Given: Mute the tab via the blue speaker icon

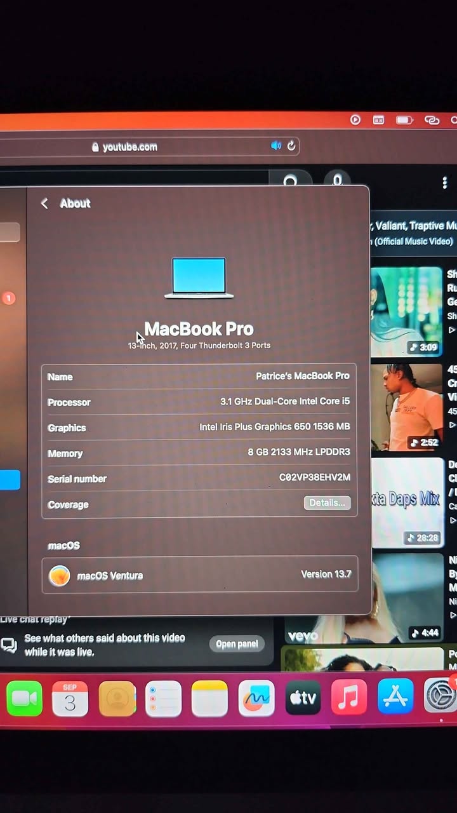Looking at the screenshot, I should (x=276, y=145).
